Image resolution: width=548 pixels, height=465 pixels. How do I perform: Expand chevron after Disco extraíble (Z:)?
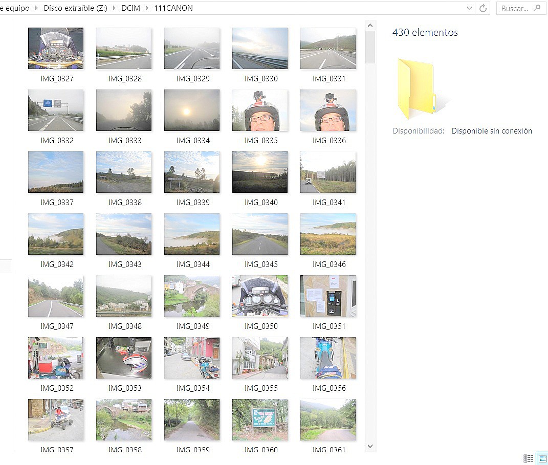[114, 8]
